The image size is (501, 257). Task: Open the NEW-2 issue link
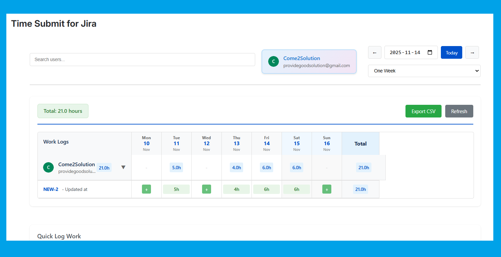pos(51,189)
